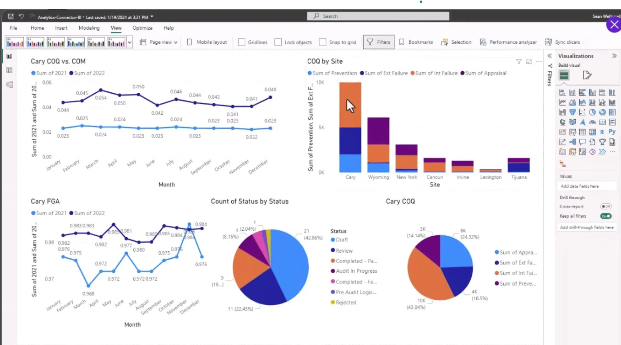Click the Save icon in title bar
The image size is (621, 345).
point(11,16)
